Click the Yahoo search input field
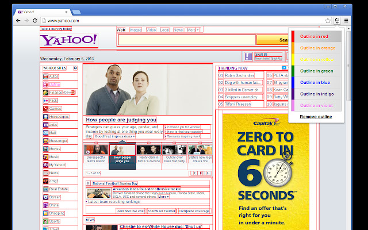Image resolution: width=368 pixels, height=230 pixels. click(186, 40)
